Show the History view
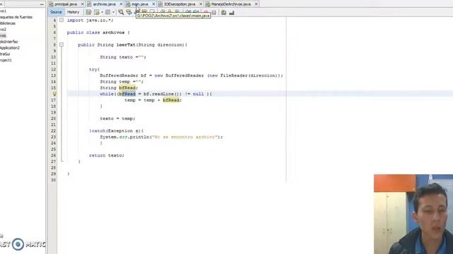The width and height of the screenshot is (453, 254). [x=73, y=12]
